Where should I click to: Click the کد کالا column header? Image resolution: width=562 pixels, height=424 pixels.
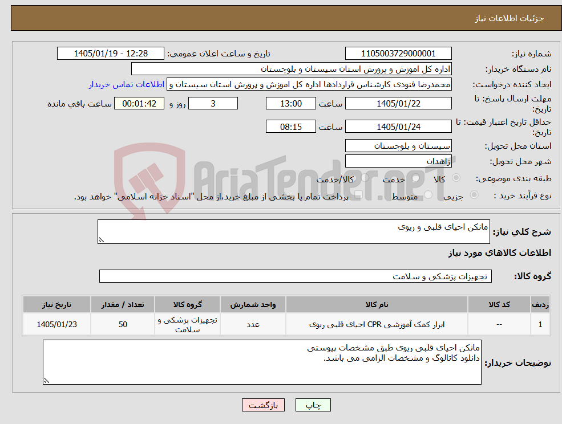click(x=499, y=305)
